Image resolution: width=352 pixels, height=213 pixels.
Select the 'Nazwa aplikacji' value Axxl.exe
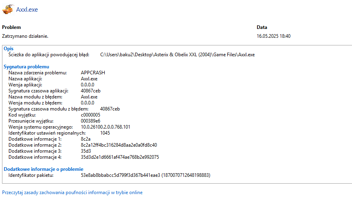[x=89, y=79]
